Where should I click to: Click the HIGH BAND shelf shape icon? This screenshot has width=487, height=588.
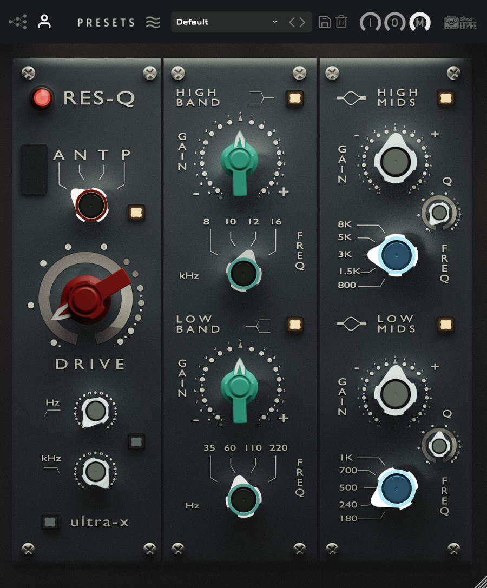tap(262, 98)
